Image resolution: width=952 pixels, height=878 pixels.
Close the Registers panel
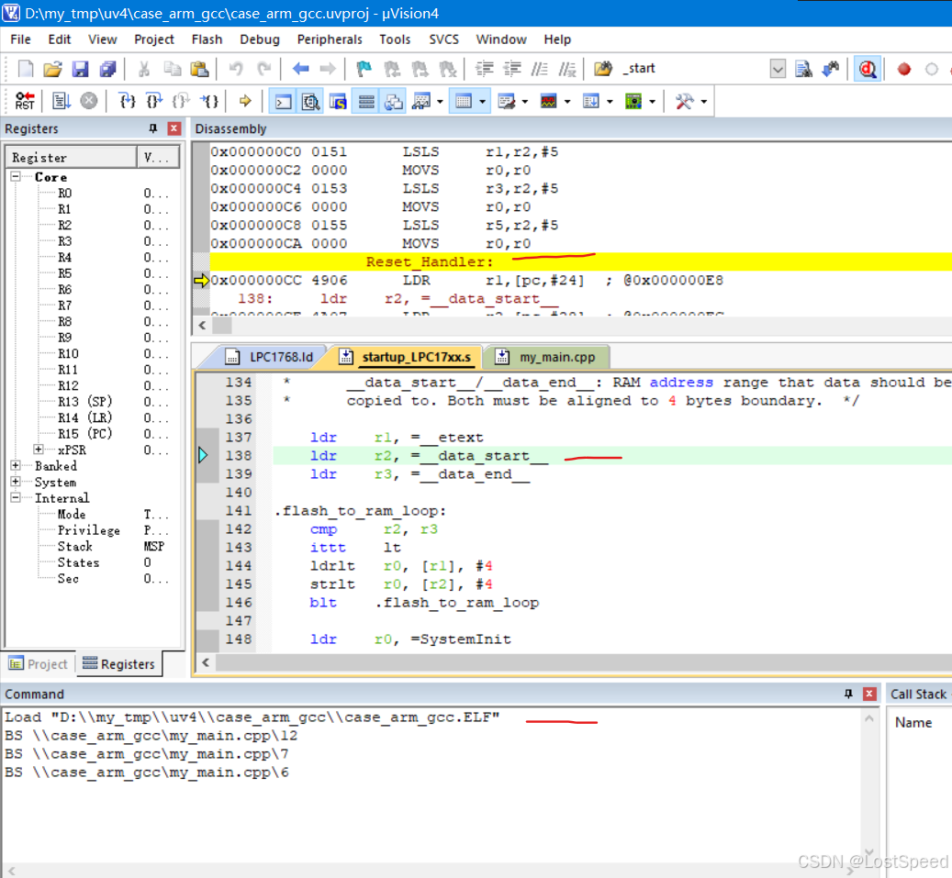coord(174,128)
